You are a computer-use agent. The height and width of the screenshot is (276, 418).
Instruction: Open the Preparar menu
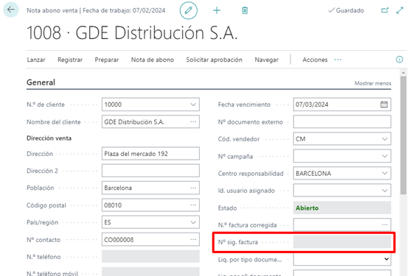(x=107, y=60)
